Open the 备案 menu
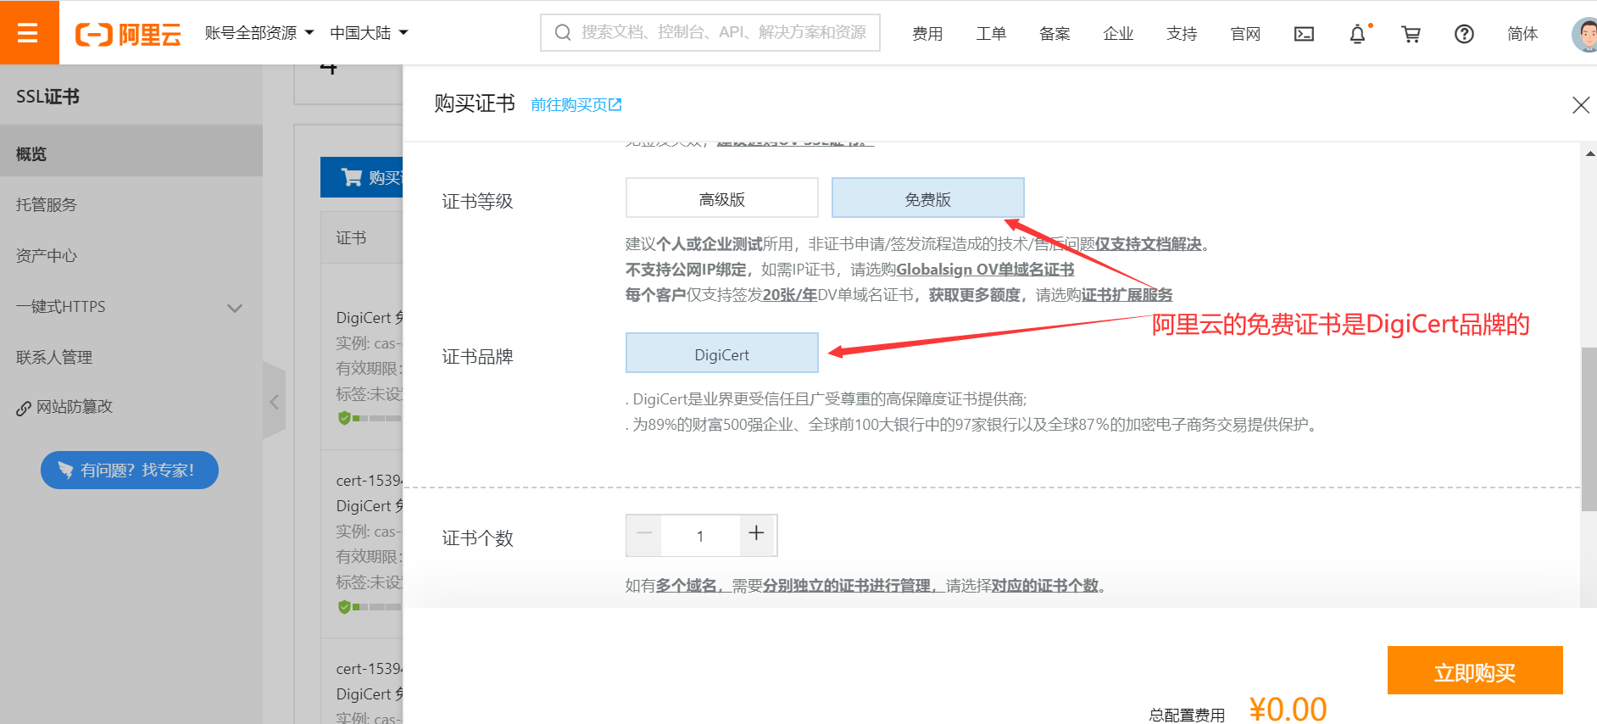This screenshot has height=724, width=1597. [1054, 34]
